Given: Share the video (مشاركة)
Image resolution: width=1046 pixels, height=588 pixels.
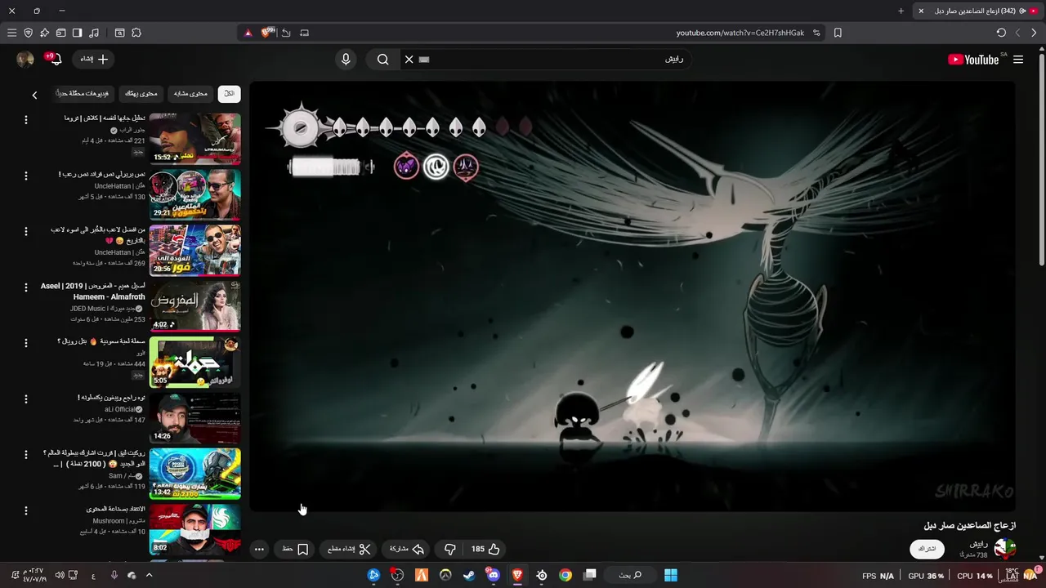Looking at the screenshot, I should click(407, 549).
